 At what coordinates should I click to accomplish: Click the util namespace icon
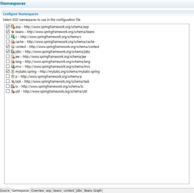tap(13, 92)
